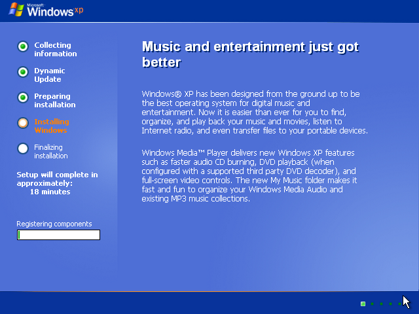Click the green Collecting information step indicator
This screenshot has width=419, height=314.
(x=23, y=46)
